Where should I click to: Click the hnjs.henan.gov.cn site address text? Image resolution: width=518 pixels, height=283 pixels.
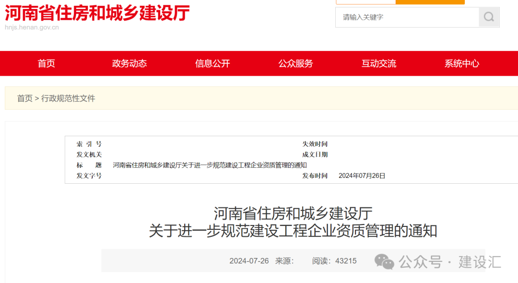coord(32,27)
